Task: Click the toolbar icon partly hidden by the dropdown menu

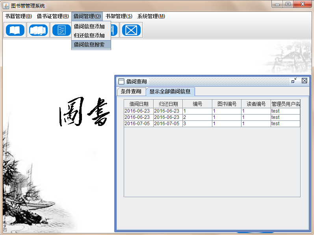Action: click(115, 30)
